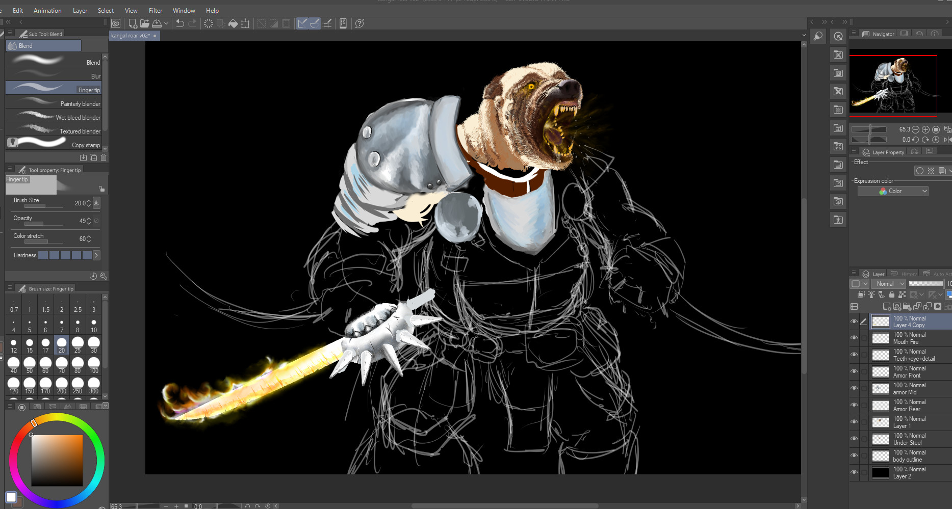Open the Clip Studio Tabmate settings icon
The width and height of the screenshot is (952, 509).
pos(343,23)
